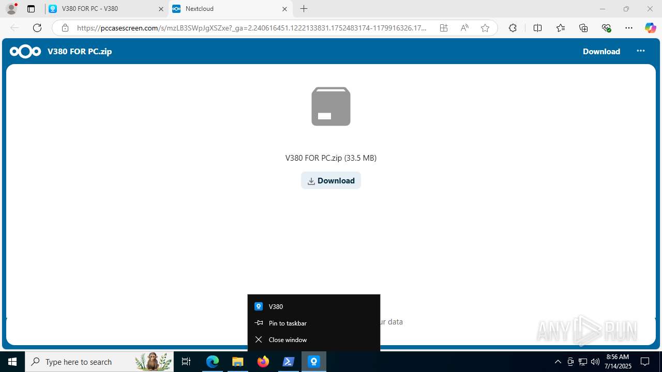Screen dimensions: 662x372
Task: Click the Nextcloud logo in the header
Action: pyautogui.click(x=25, y=51)
